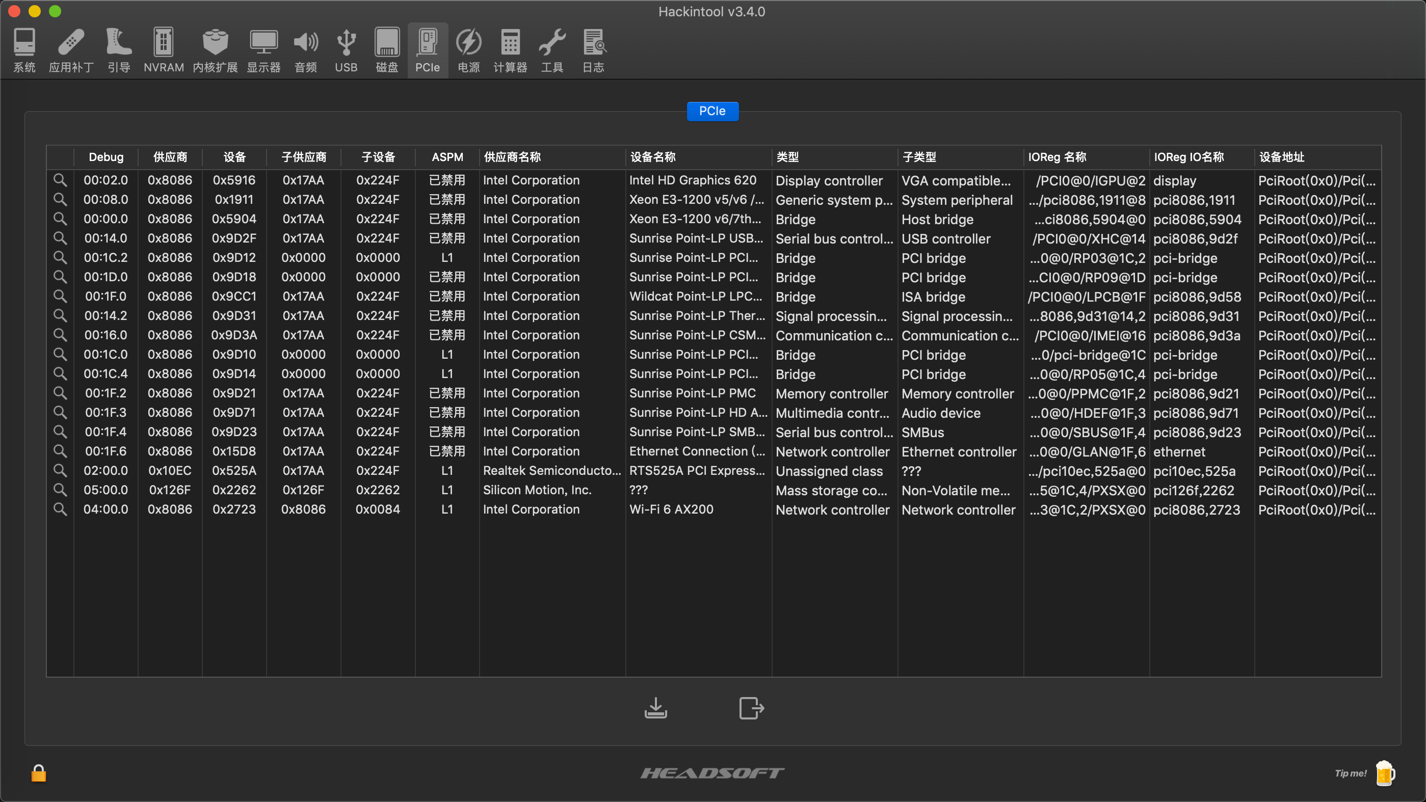The image size is (1426, 802).
Task: Open the 引导 boot section
Action: pyautogui.click(x=118, y=50)
